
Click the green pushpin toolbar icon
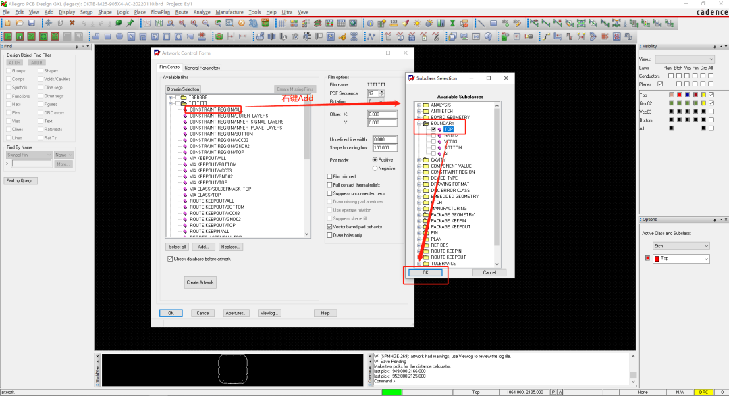click(130, 23)
